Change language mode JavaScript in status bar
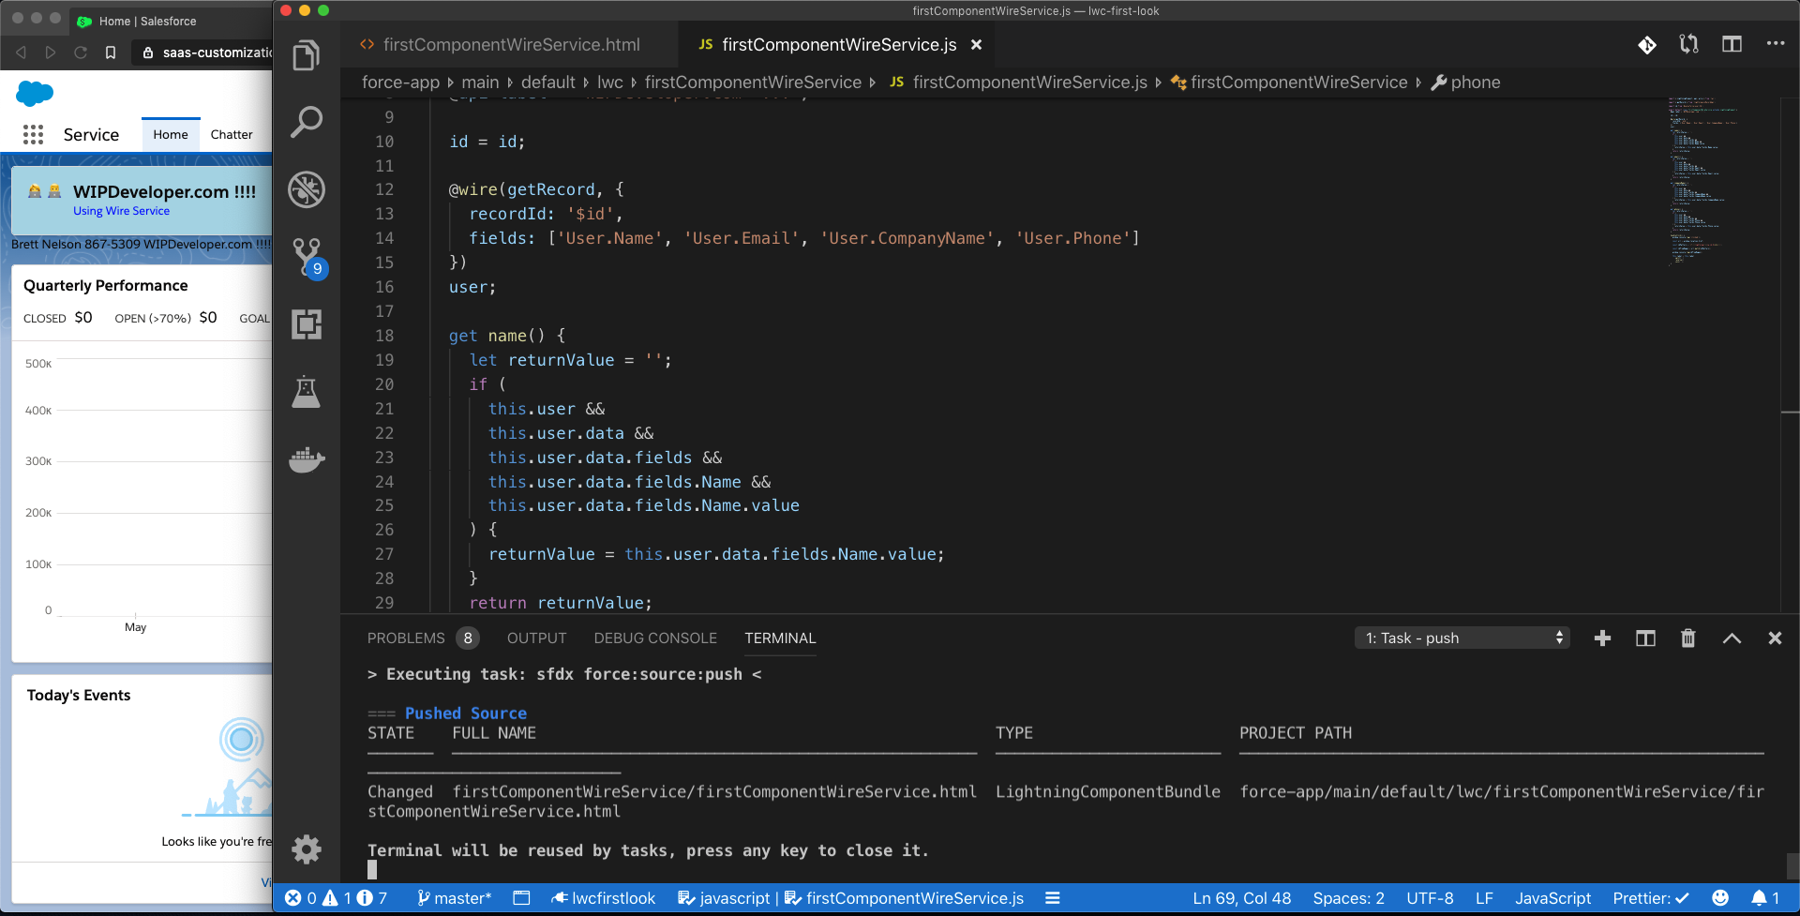The image size is (1800, 916). 1552,898
